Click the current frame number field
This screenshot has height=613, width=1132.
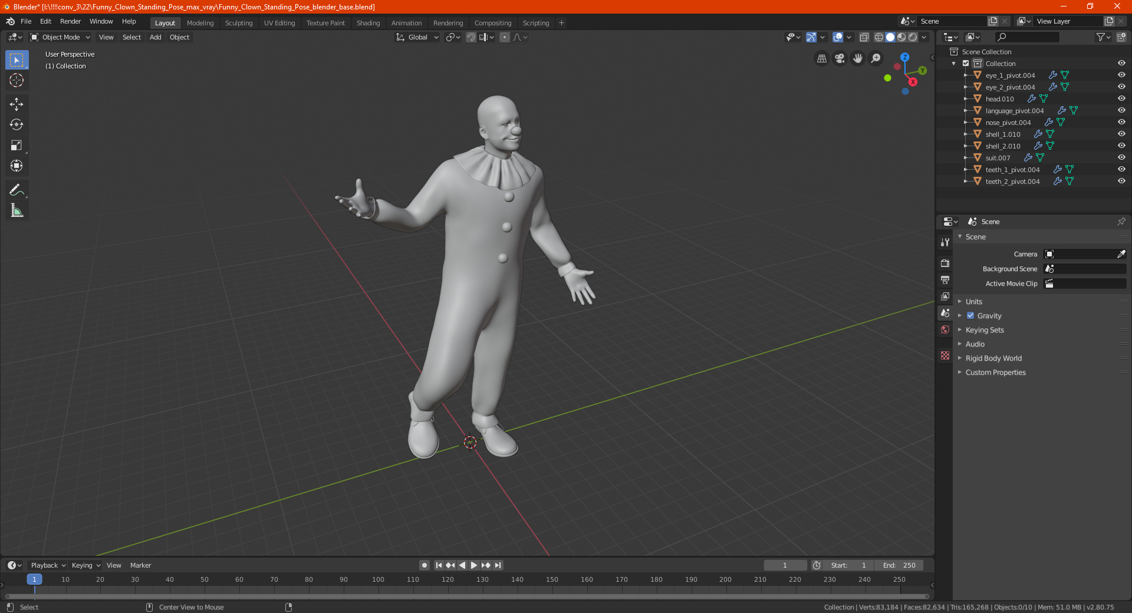(785, 565)
